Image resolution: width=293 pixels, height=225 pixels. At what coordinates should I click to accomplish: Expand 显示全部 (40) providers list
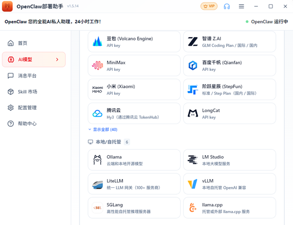click(x=103, y=130)
